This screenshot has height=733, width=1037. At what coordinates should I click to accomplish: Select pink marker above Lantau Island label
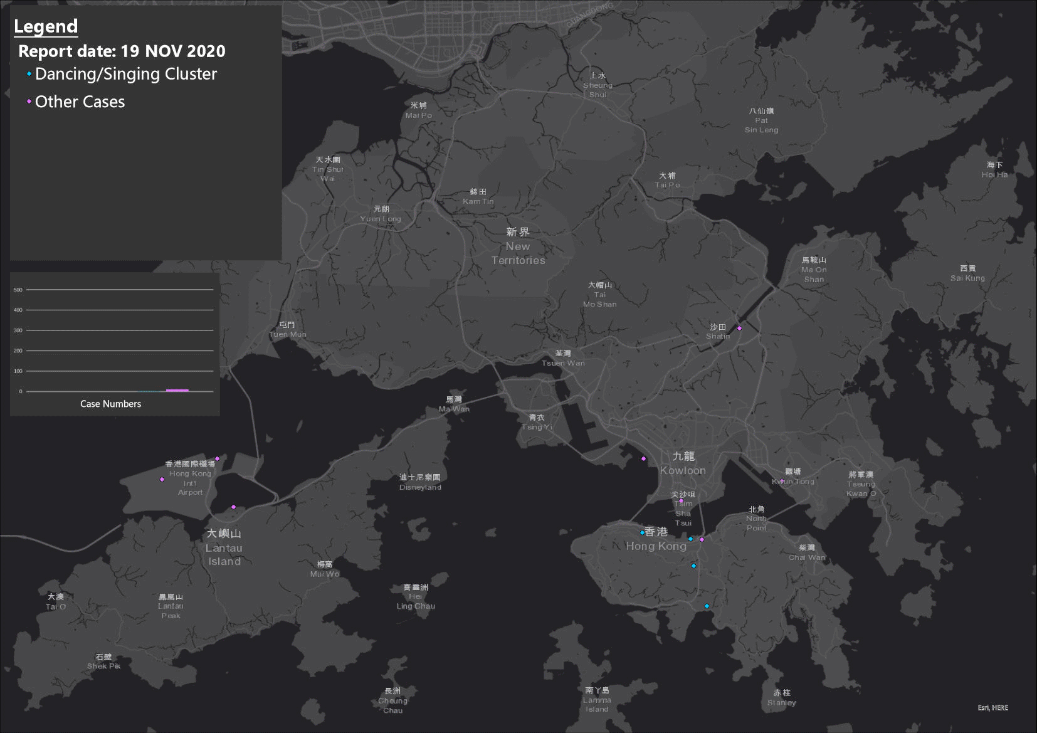point(233,507)
